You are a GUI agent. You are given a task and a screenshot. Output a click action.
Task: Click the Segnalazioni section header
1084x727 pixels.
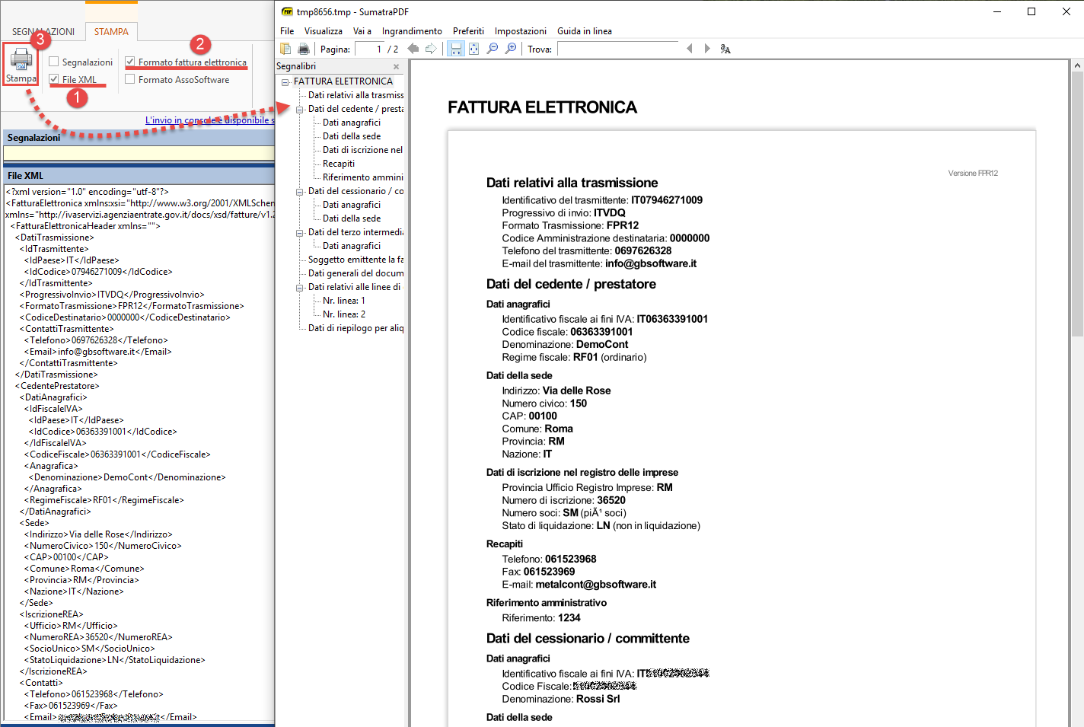click(139, 138)
